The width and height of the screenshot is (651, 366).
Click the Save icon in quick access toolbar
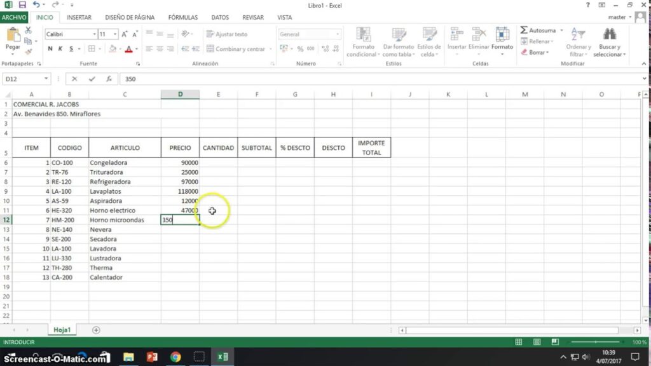22,5
